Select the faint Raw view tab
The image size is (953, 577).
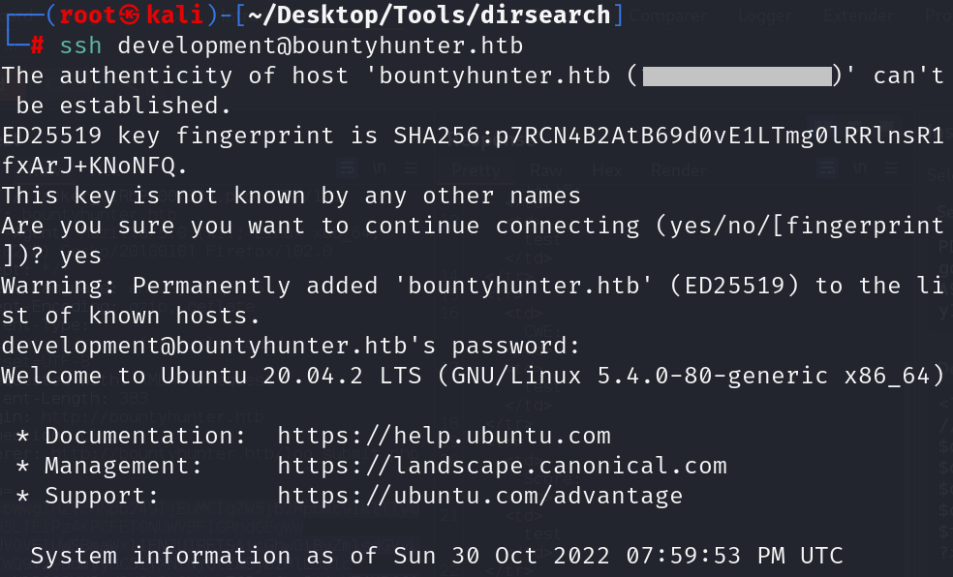[x=545, y=169]
